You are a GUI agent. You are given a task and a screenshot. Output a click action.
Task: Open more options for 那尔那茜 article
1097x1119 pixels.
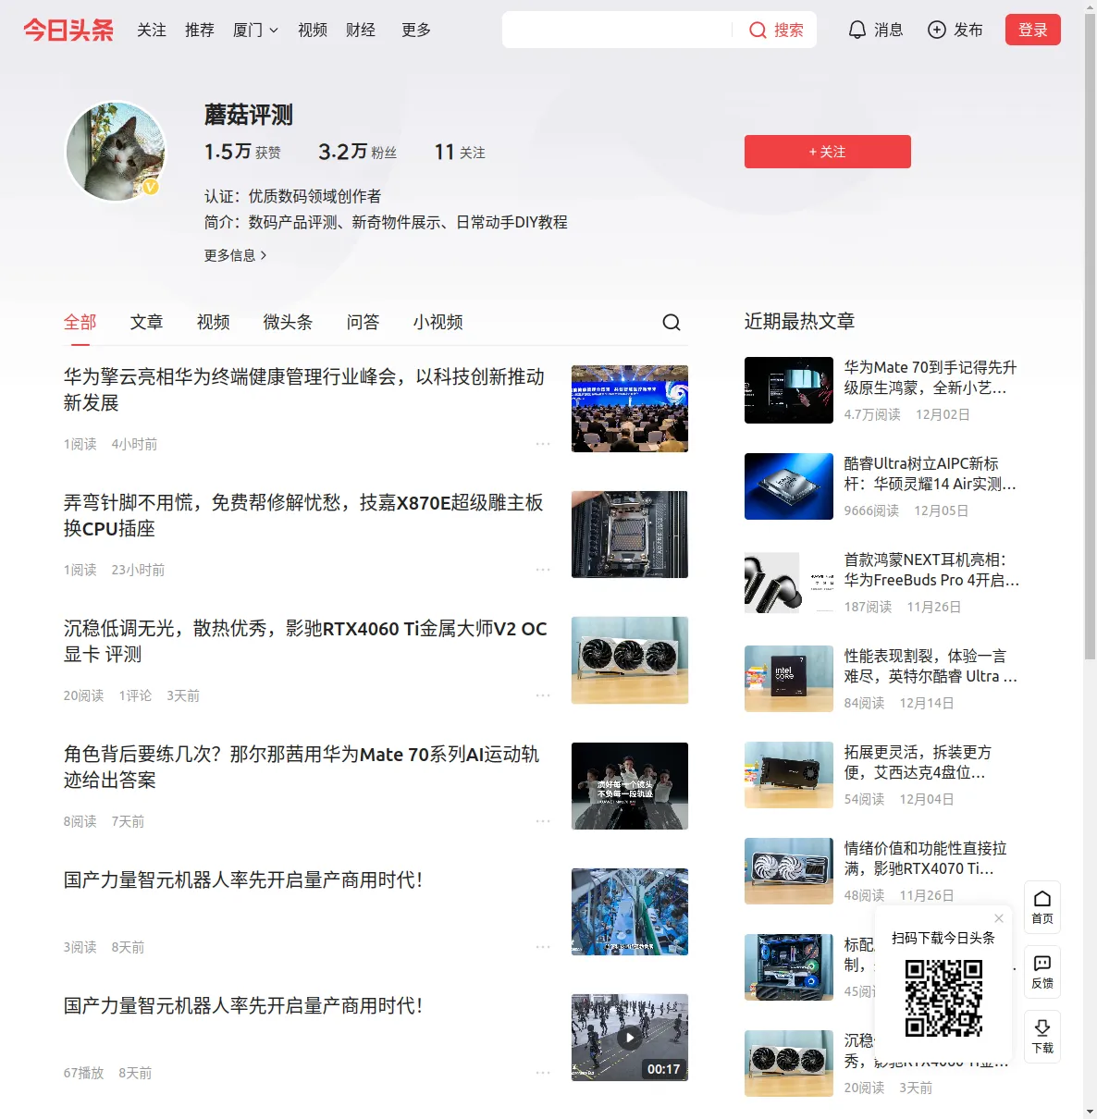(x=543, y=821)
